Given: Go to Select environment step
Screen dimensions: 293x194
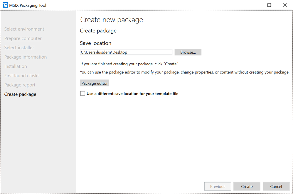Looking at the screenshot, I should (x=24, y=29).
